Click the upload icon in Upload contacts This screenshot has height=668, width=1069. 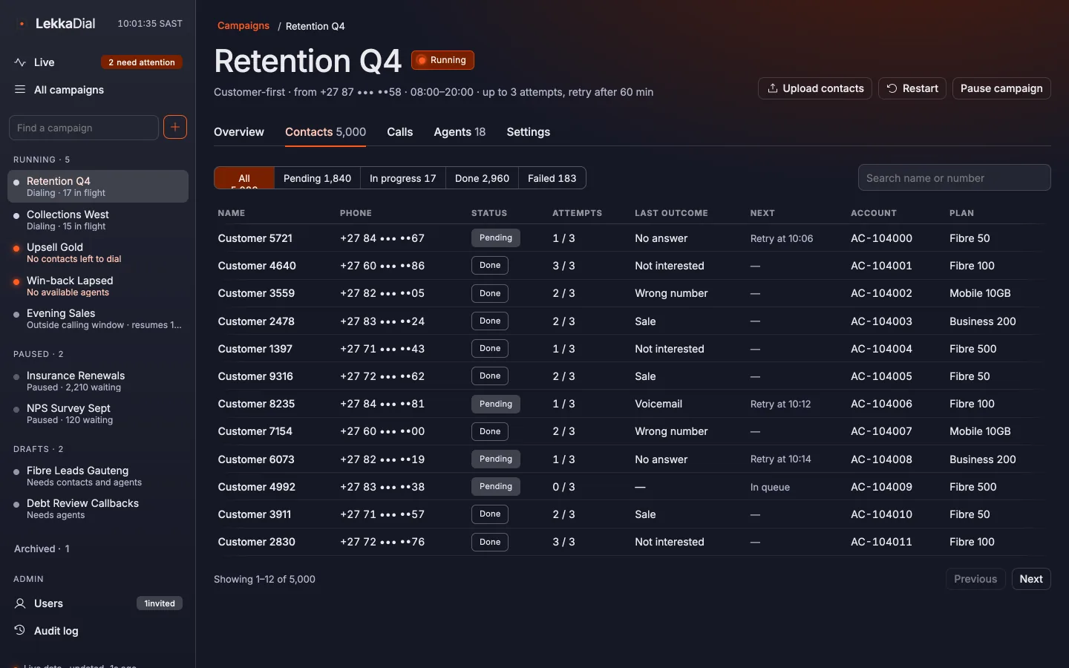[x=773, y=88]
